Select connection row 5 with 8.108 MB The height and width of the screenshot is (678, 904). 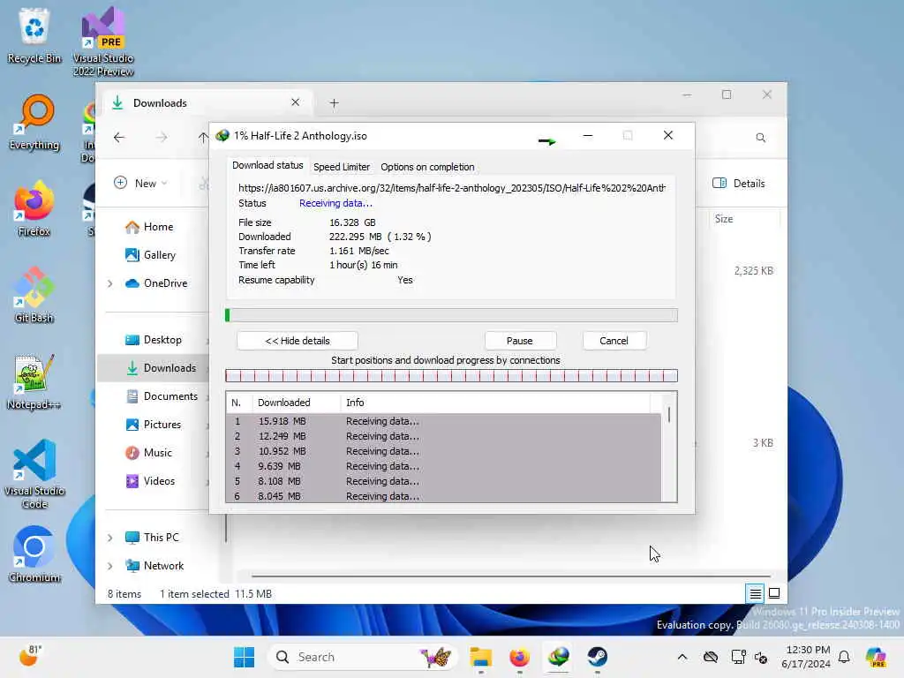click(x=444, y=481)
